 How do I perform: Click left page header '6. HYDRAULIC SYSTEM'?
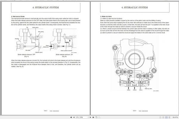pyautogui.click(x=46, y=7)
